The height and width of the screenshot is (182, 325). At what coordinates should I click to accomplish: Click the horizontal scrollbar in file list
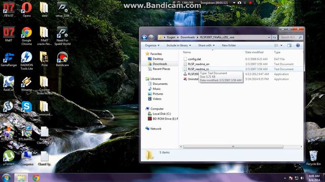[233, 147]
